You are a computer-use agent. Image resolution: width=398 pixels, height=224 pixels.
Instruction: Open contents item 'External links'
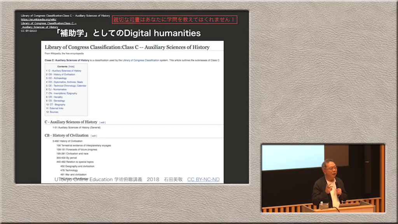56,108
